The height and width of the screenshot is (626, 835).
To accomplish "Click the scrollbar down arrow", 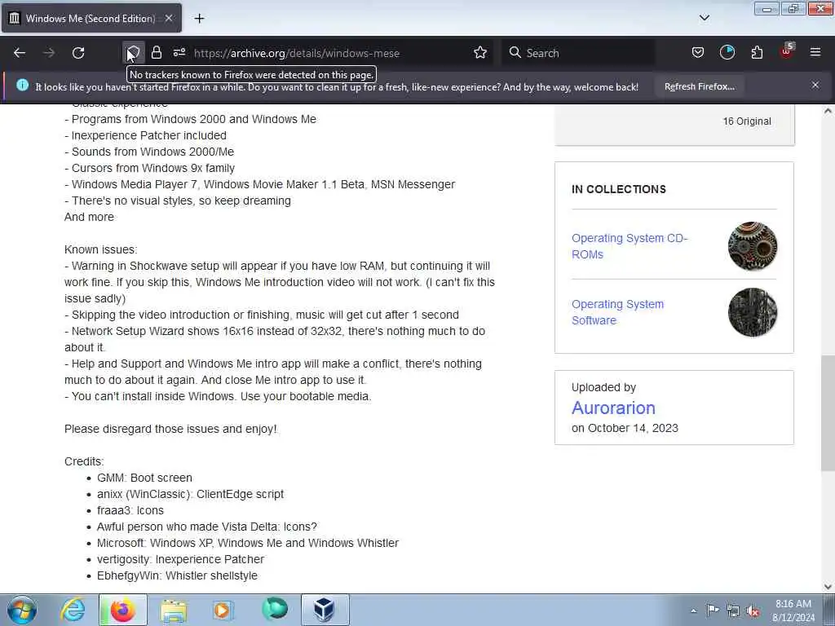I will (x=828, y=586).
